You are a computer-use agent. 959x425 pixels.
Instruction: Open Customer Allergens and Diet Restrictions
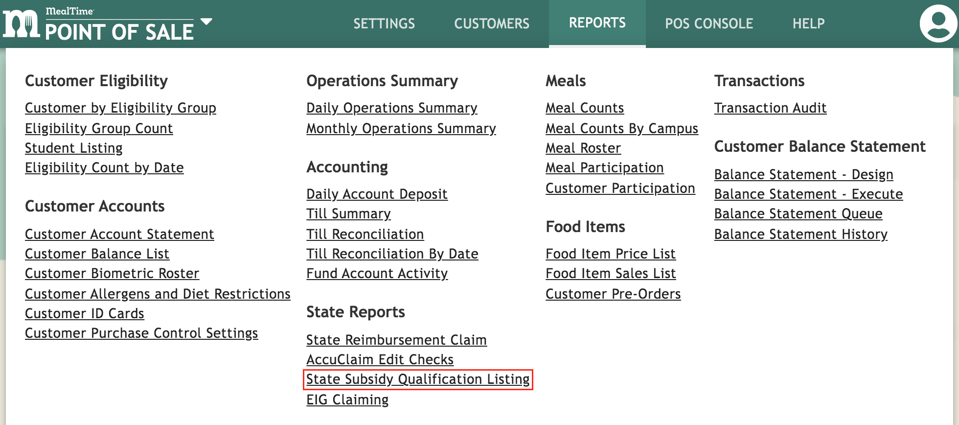(158, 294)
